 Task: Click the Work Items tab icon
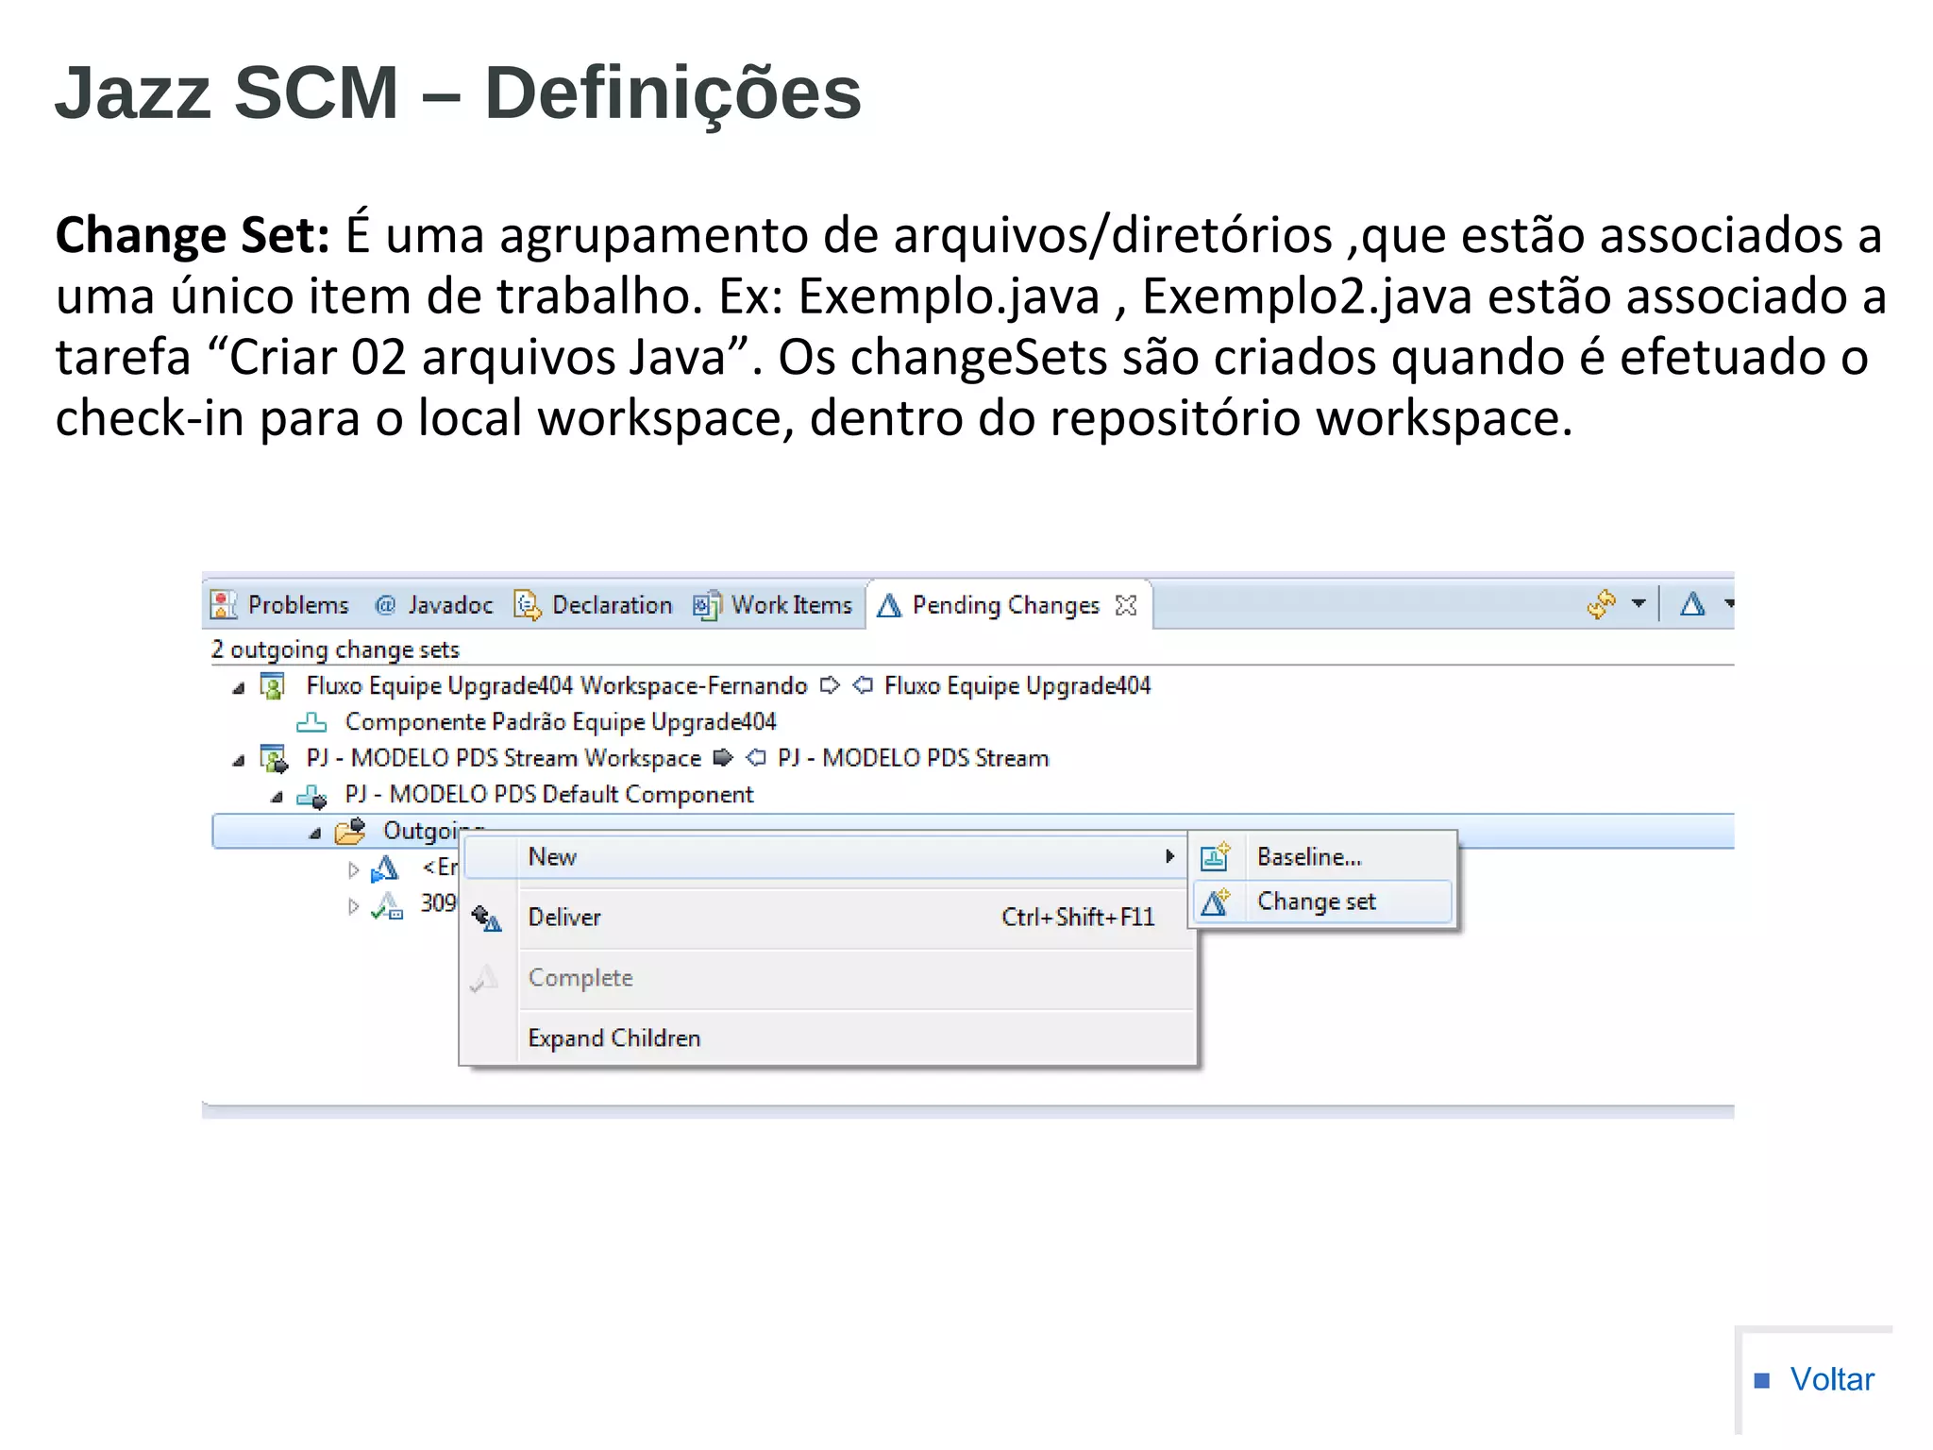coord(707,605)
